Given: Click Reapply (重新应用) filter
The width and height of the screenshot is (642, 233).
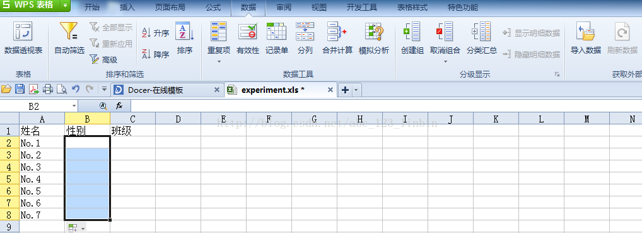Looking at the screenshot, I should 111,44.
